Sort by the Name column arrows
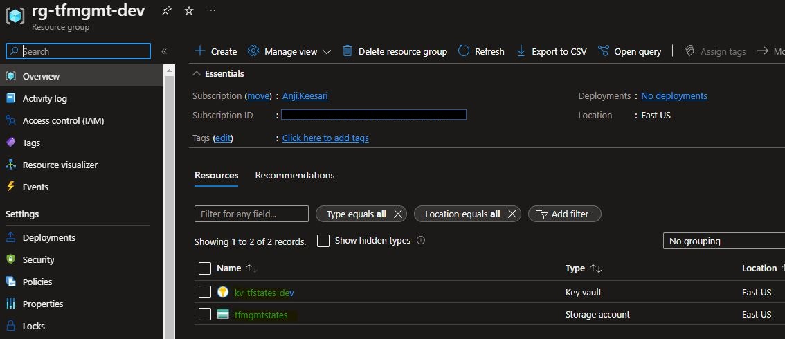The height and width of the screenshot is (339, 785). (251, 268)
